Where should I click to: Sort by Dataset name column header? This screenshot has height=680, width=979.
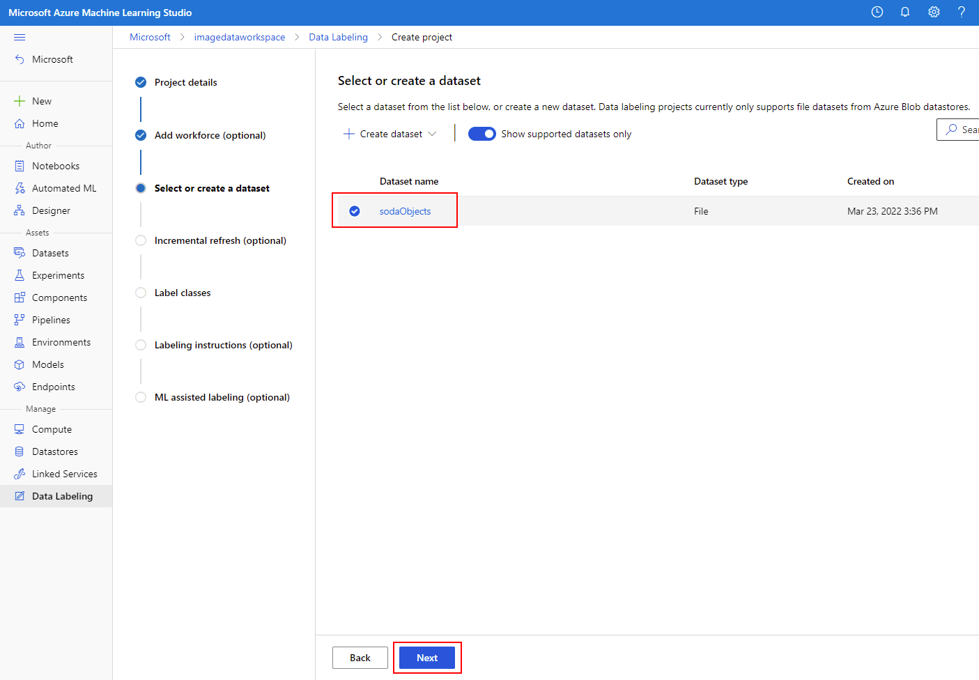(409, 181)
